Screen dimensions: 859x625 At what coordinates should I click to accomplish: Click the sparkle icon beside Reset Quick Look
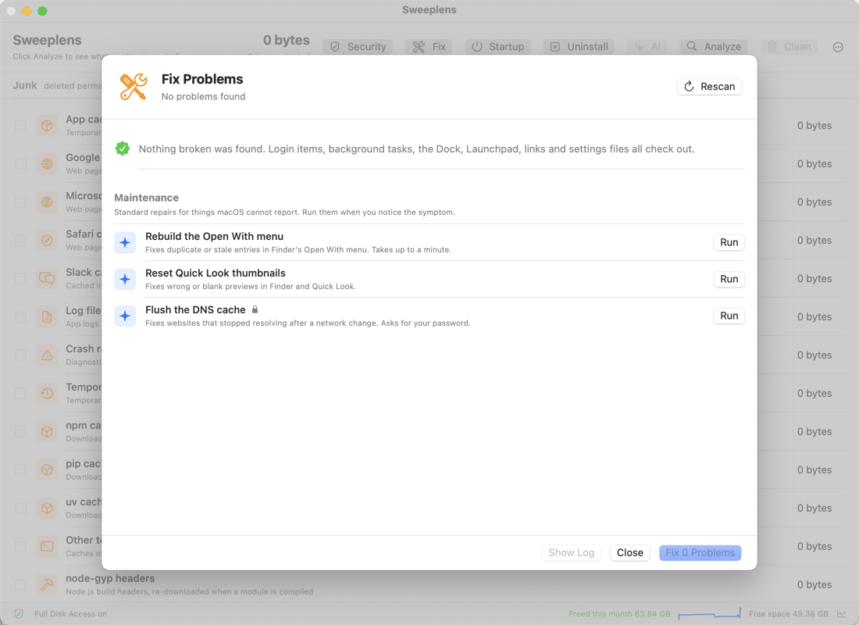[x=125, y=279]
